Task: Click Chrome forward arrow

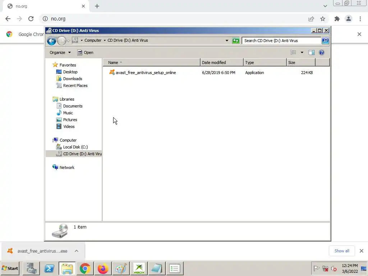Action: coord(19,19)
